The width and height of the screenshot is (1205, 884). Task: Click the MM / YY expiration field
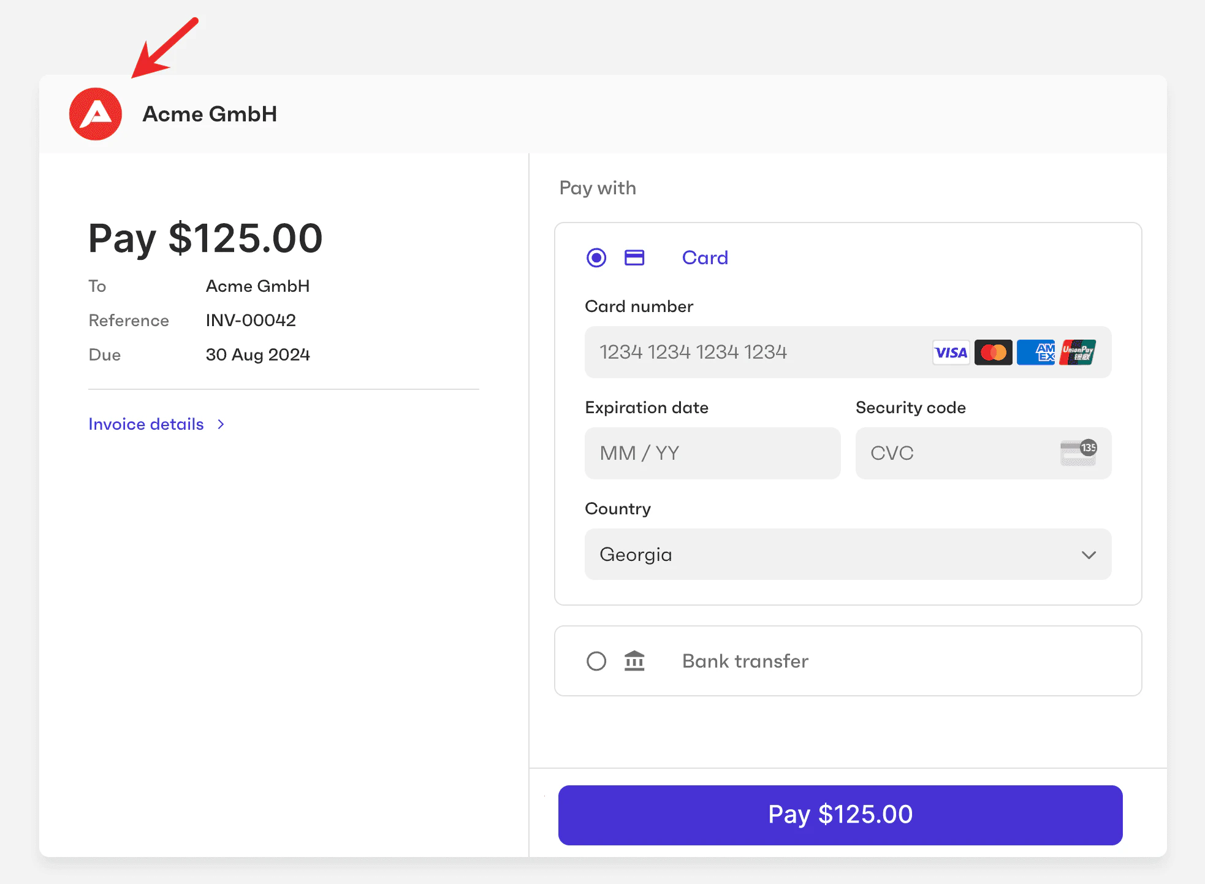[712, 453]
